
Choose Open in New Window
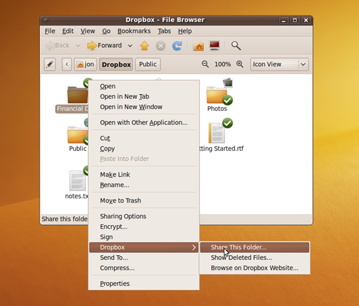pyautogui.click(x=143, y=107)
